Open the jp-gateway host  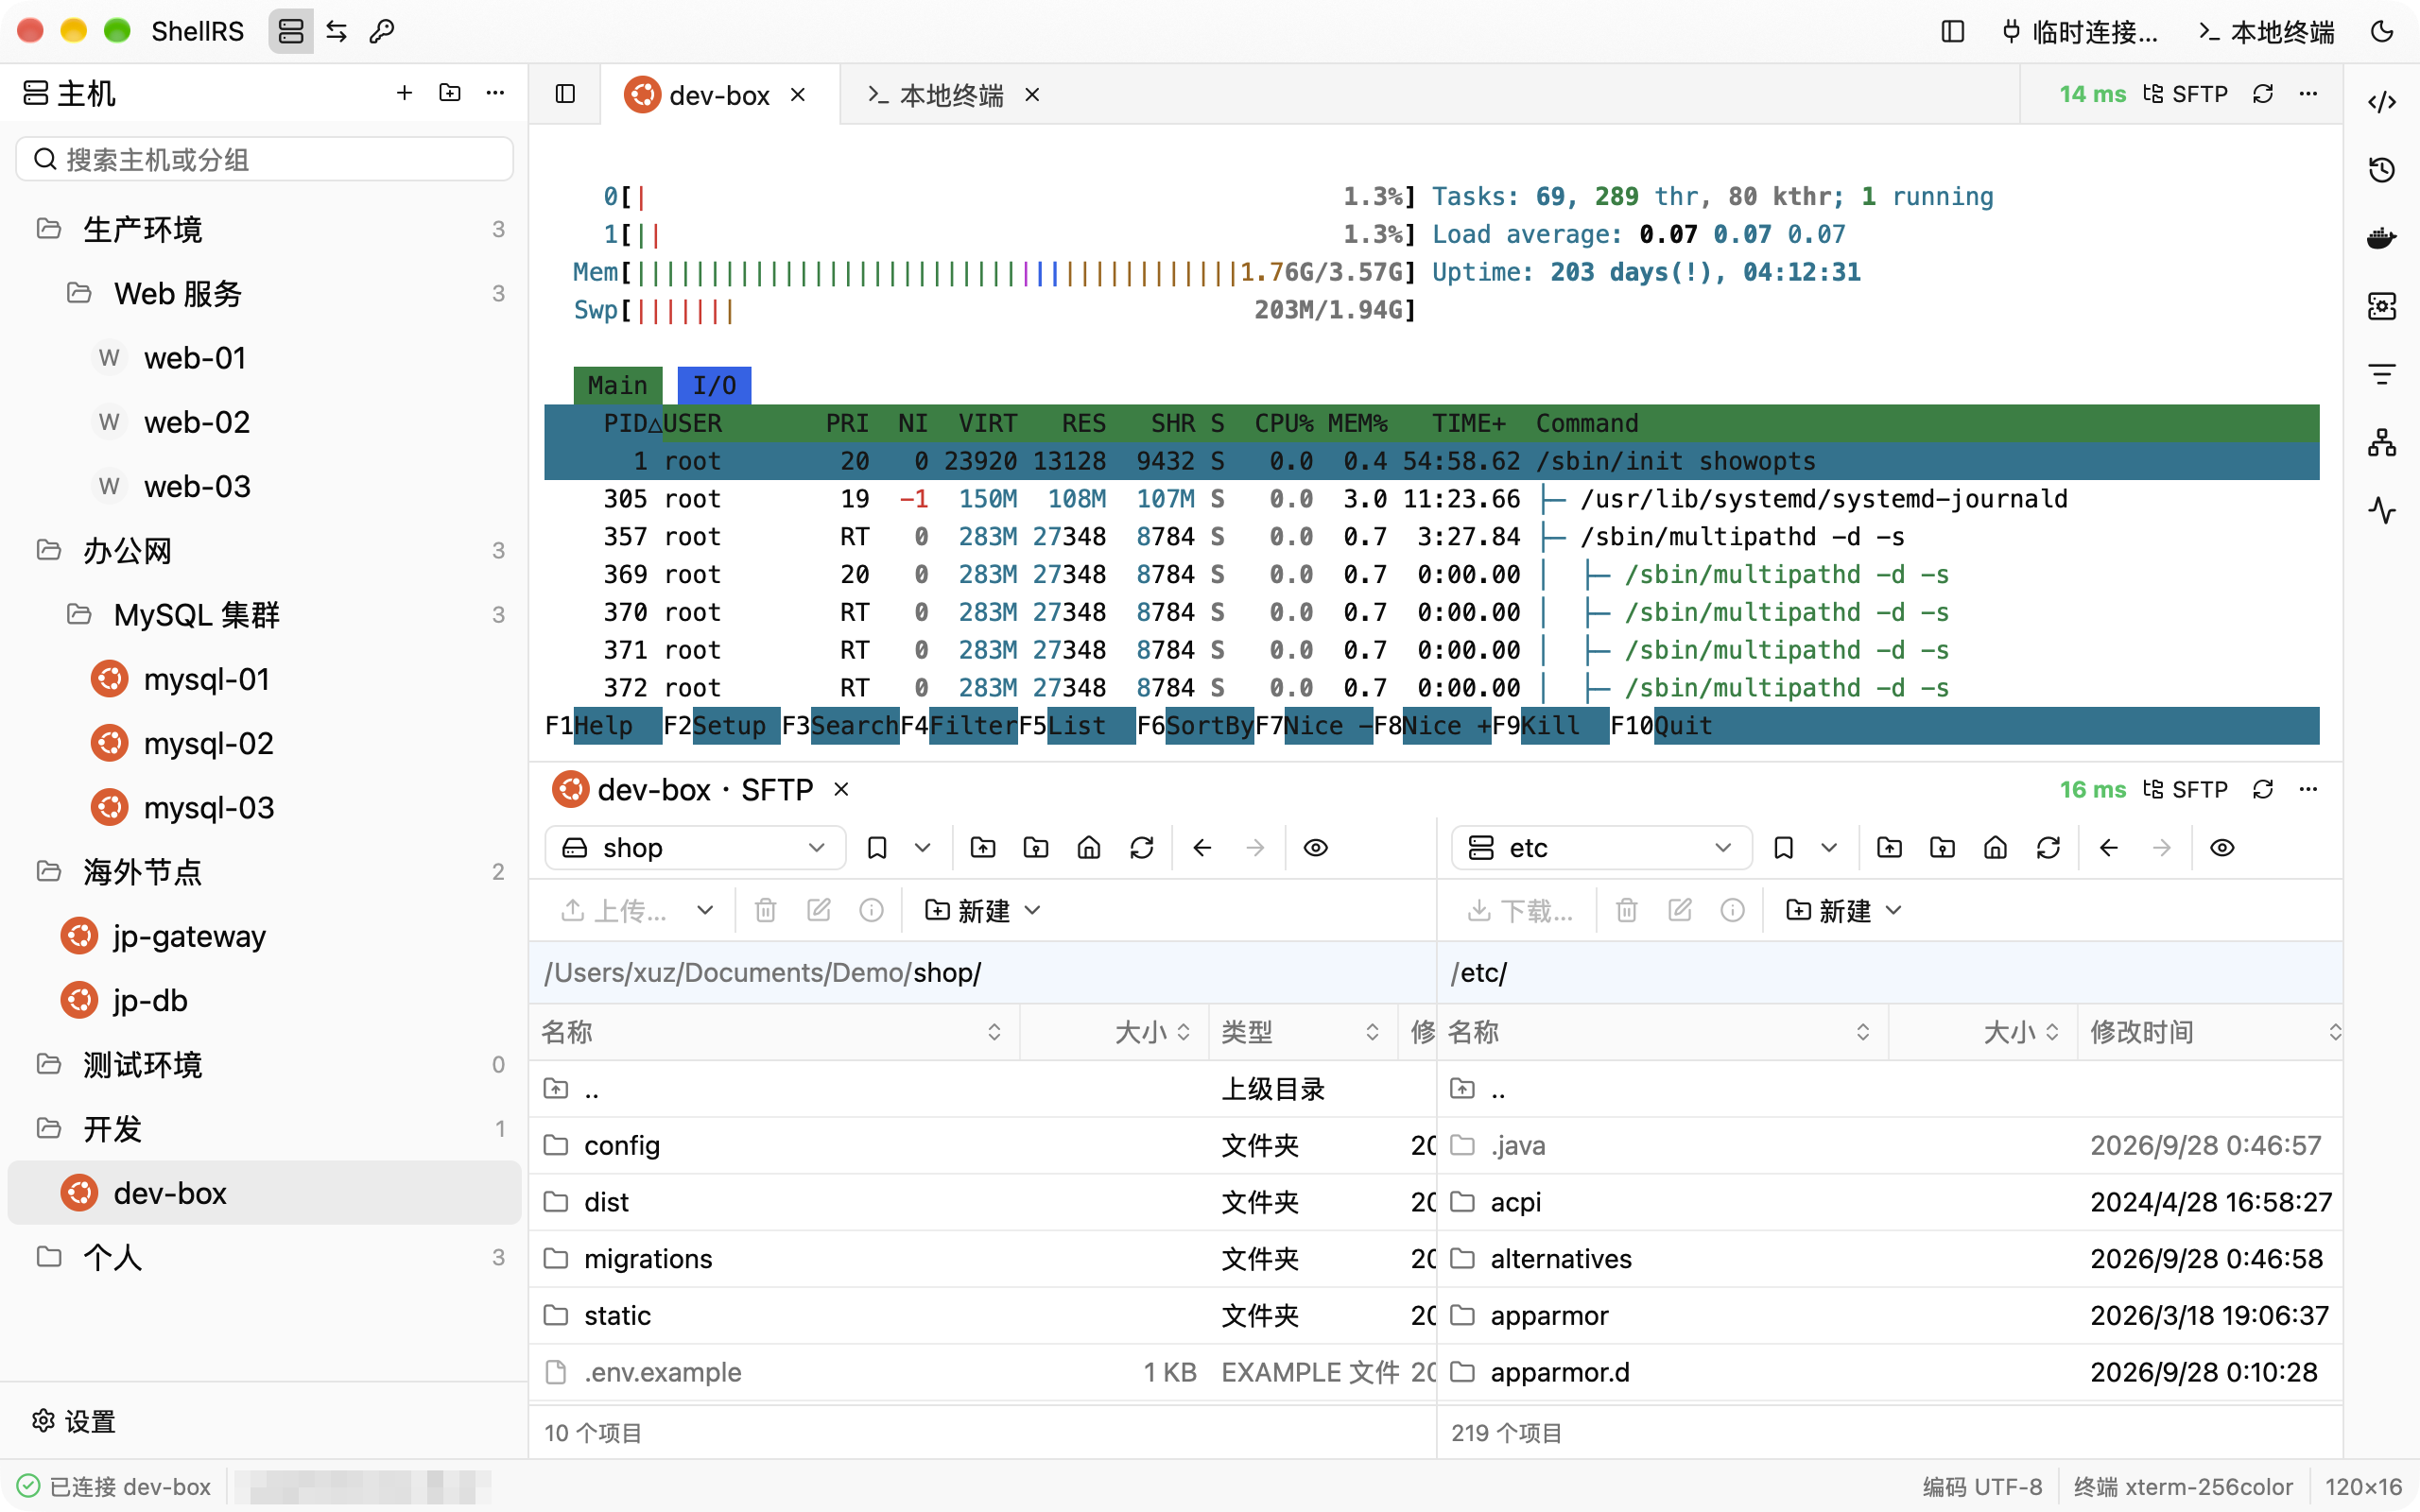(264, 936)
